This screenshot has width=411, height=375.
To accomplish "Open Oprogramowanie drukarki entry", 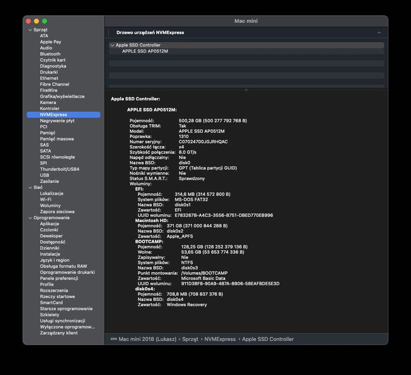I will point(67,272).
